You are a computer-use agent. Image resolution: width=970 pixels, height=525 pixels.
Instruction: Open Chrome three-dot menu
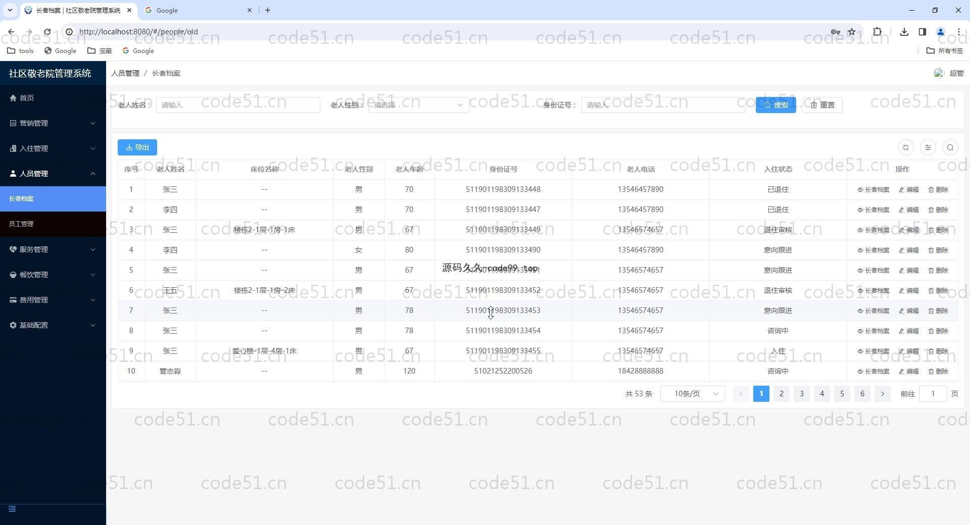point(958,32)
